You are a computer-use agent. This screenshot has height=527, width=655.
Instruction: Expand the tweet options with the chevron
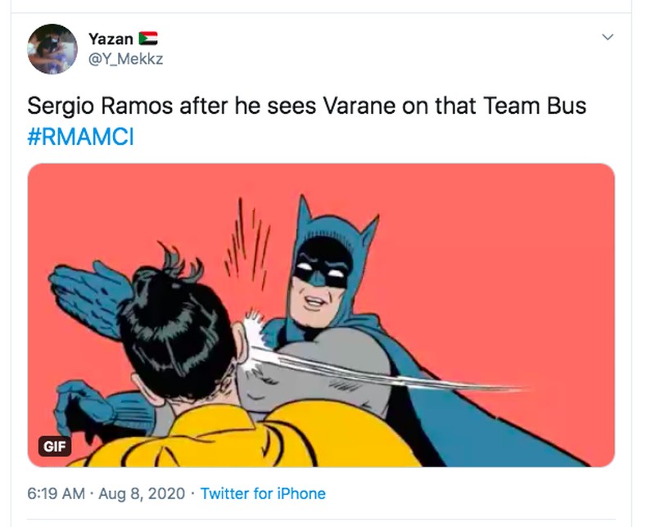pos(606,36)
